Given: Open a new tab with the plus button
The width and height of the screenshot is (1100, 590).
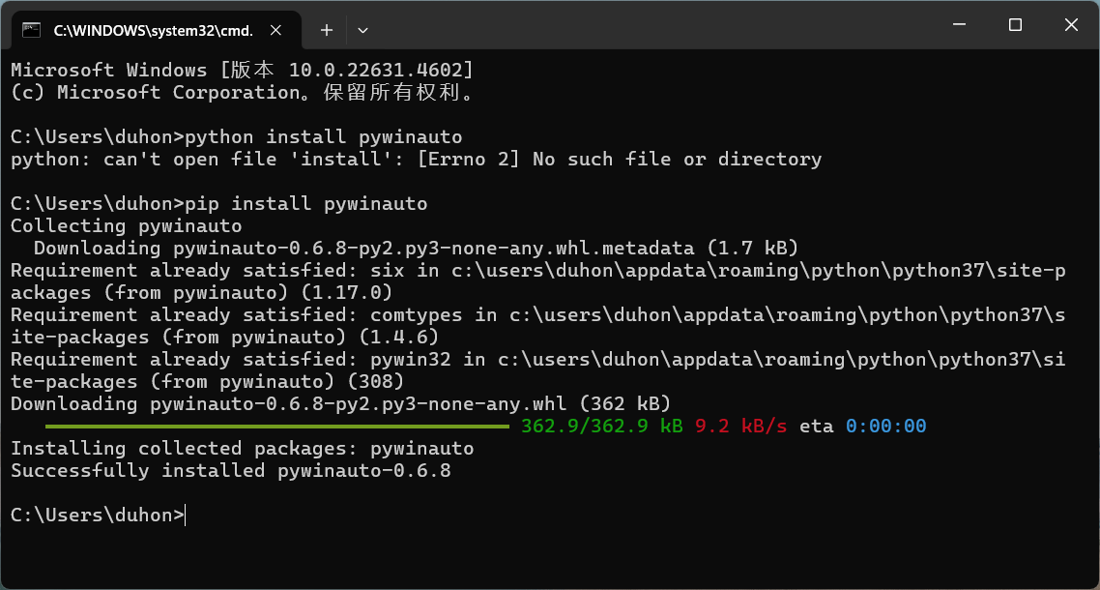Looking at the screenshot, I should (326, 30).
